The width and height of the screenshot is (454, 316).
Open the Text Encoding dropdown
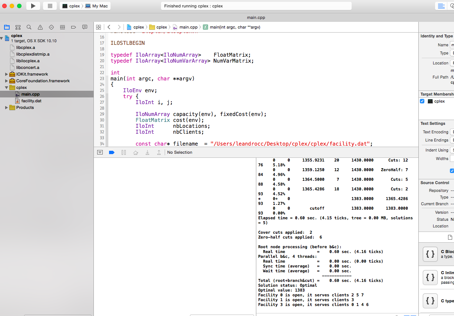click(x=452, y=132)
